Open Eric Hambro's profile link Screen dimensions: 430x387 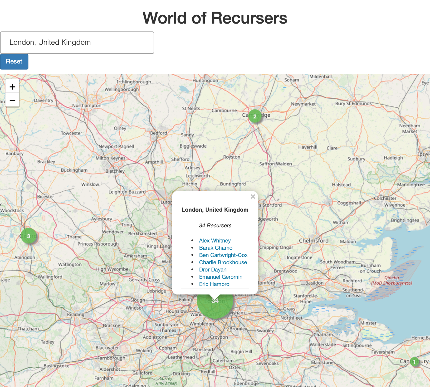click(214, 284)
